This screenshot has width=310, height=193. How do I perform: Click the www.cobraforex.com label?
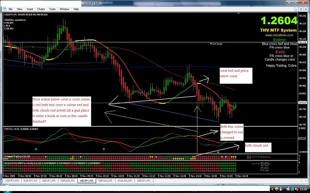tap(279, 35)
